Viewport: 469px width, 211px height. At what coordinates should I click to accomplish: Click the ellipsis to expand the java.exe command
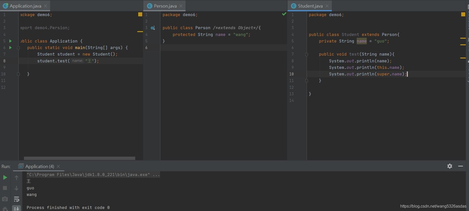(x=156, y=175)
